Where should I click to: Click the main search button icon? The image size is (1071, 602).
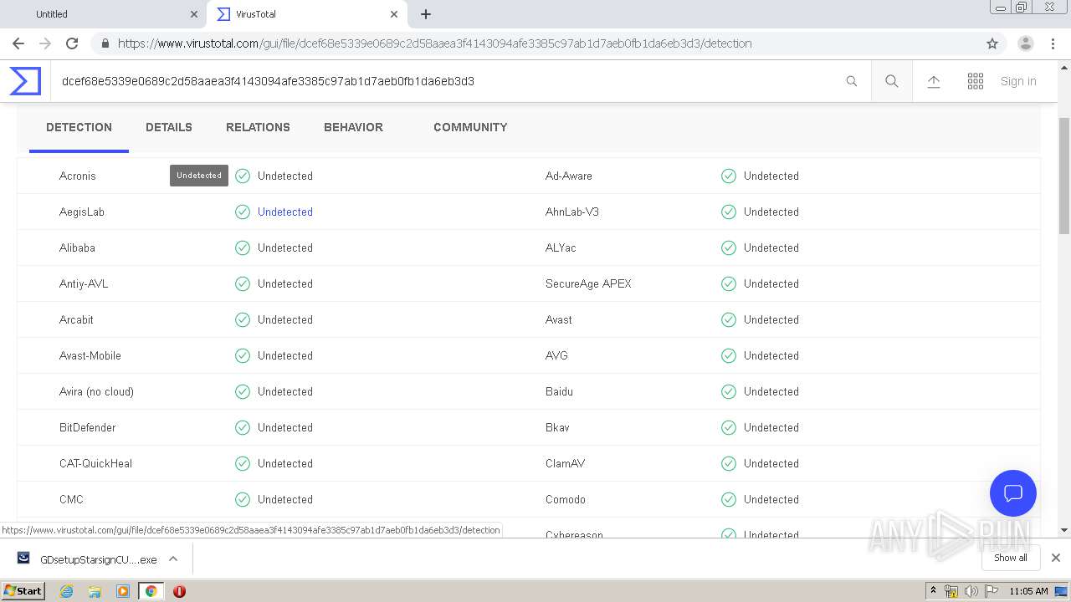click(892, 81)
